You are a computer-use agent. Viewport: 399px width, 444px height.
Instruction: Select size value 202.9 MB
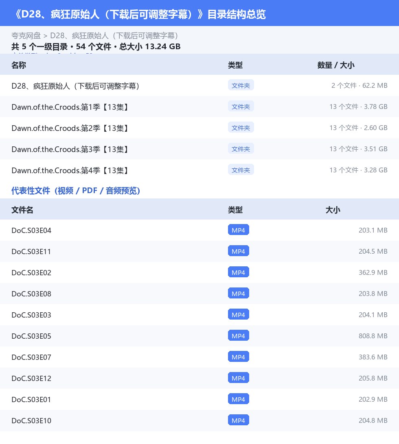(x=373, y=399)
